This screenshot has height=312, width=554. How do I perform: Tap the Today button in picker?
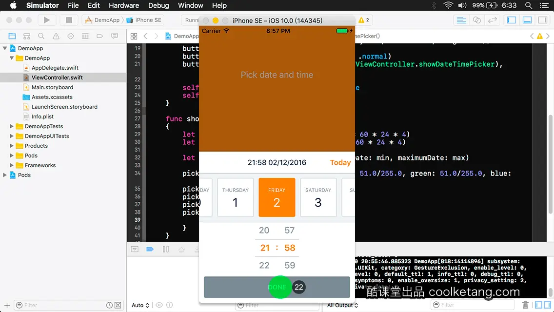pos(340,162)
